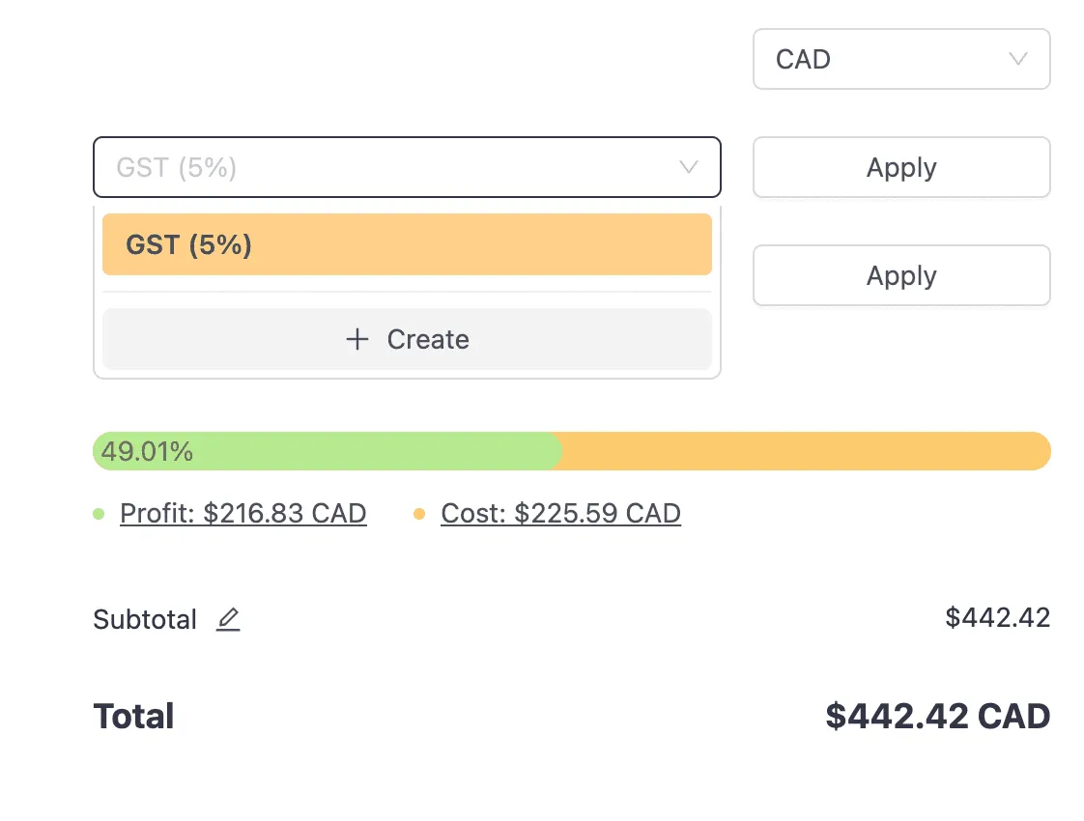Click the CAD dropdown chevron
Viewport: 1084px width, 821px height.
point(1017,59)
